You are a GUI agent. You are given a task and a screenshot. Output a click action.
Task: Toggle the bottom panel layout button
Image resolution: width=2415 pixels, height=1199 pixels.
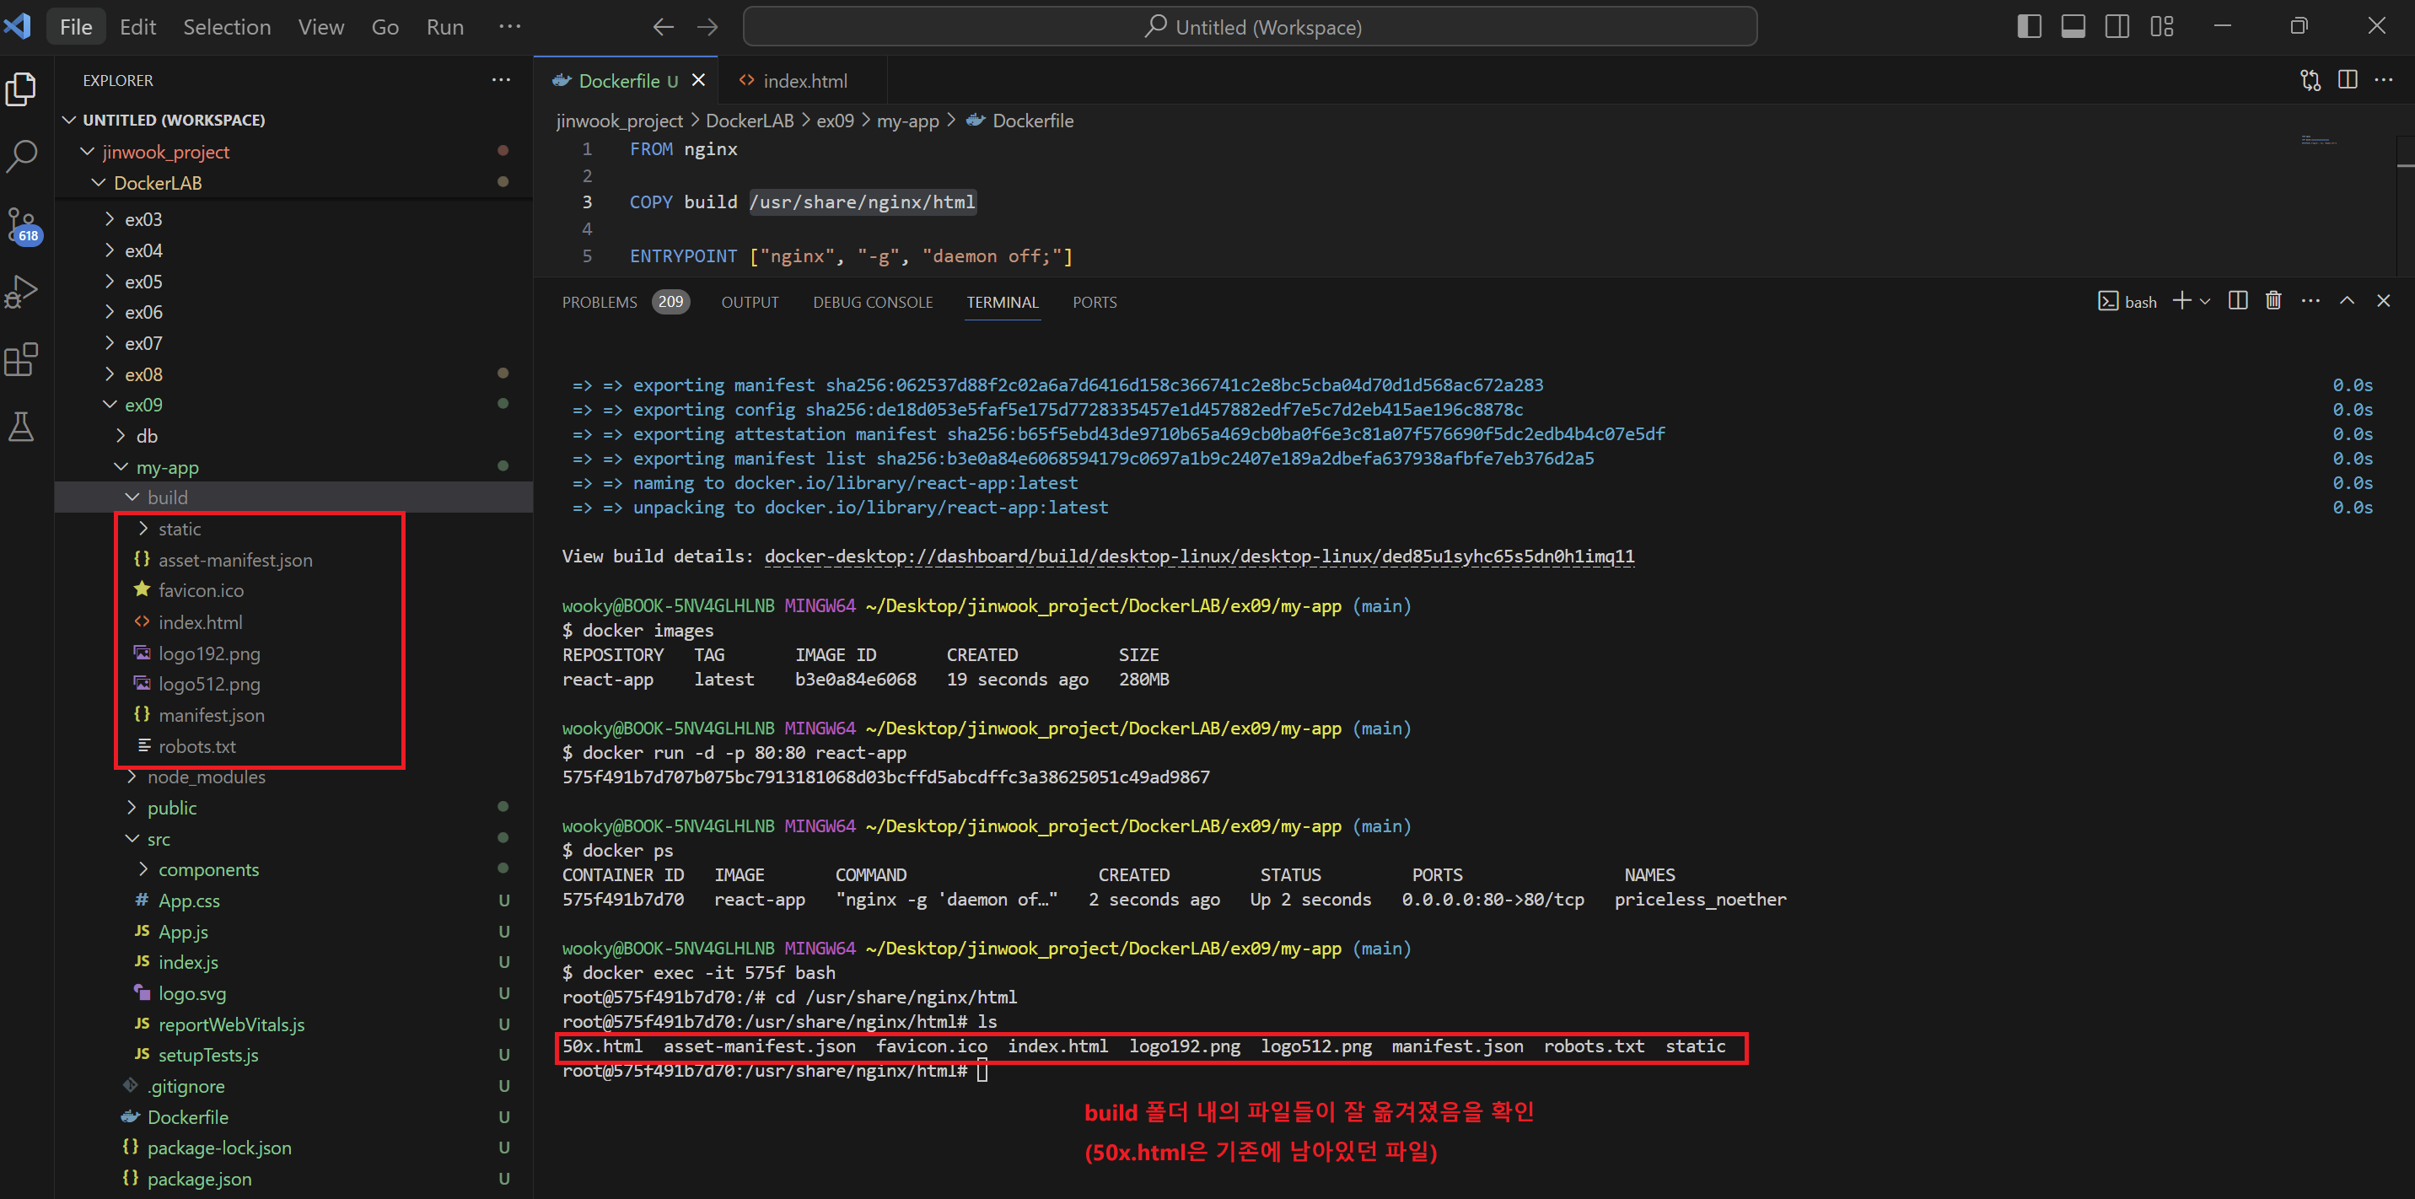click(2073, 27)
